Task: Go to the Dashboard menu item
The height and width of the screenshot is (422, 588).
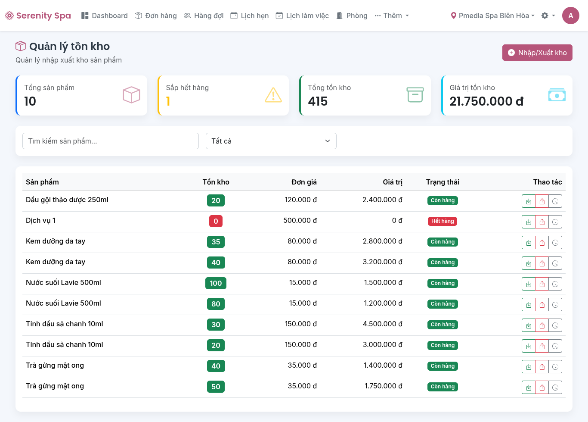Action: tap(105, 16)
